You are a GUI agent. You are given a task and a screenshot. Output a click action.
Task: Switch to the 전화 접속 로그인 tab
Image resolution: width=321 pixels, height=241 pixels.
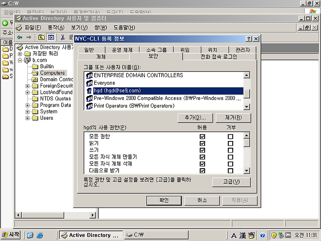[x=219, y=57]
